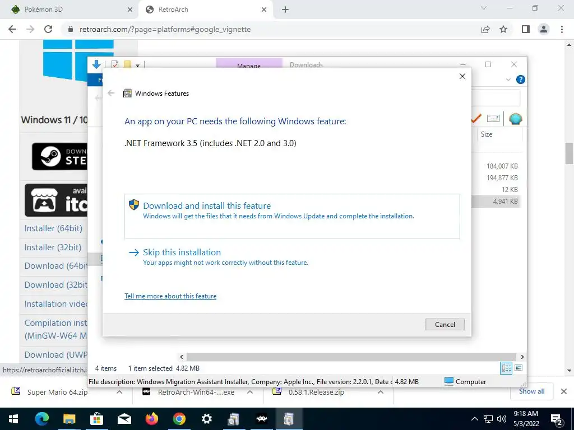Click blue down-arrow quick access icon in Explorer

point(96,64)
